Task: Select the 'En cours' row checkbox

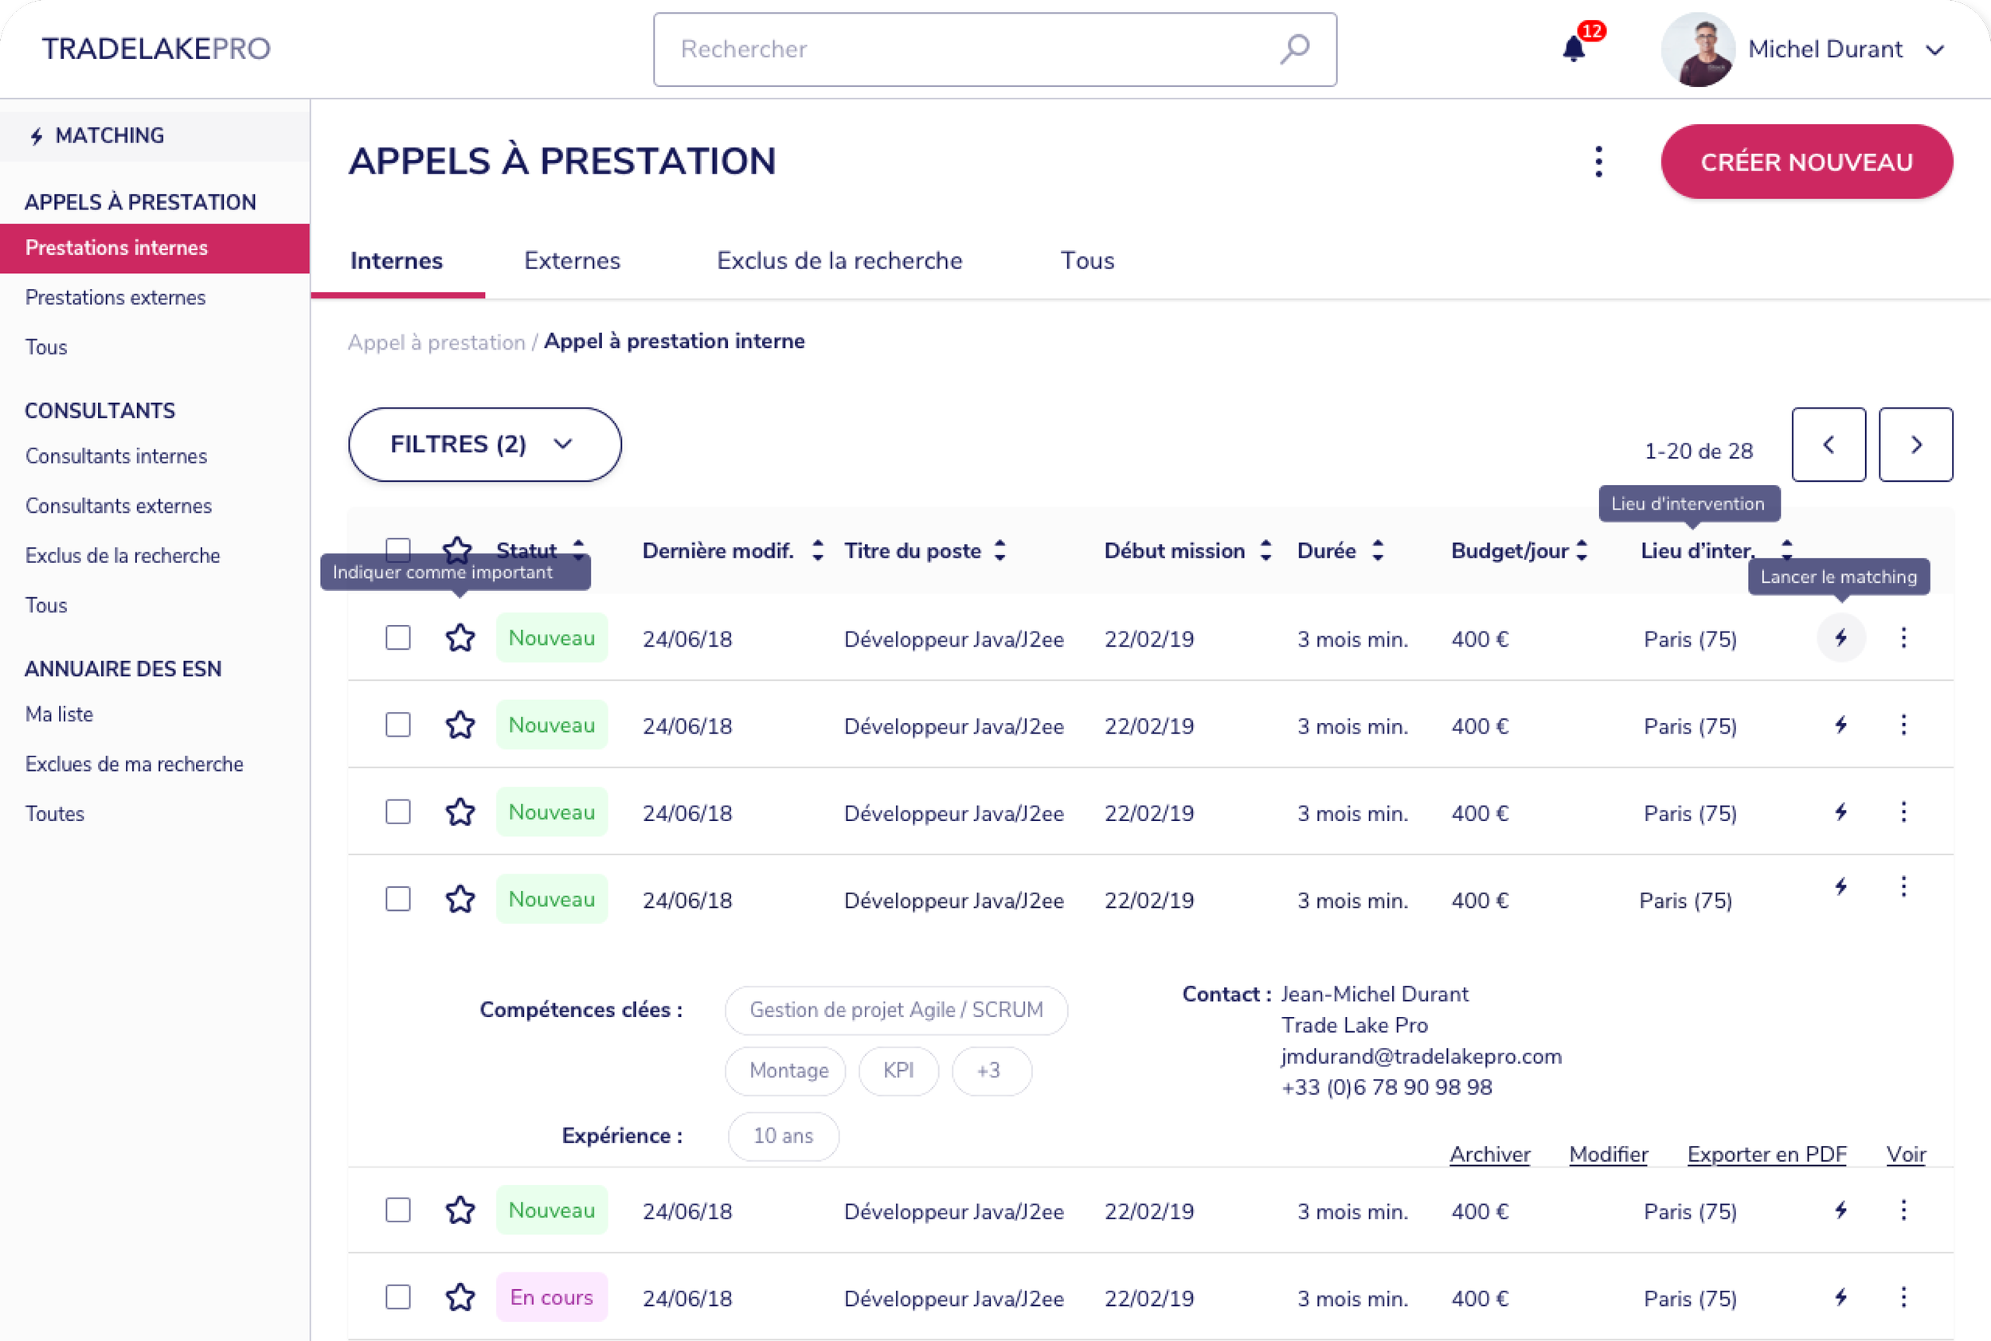Action: click(397, 1297)
